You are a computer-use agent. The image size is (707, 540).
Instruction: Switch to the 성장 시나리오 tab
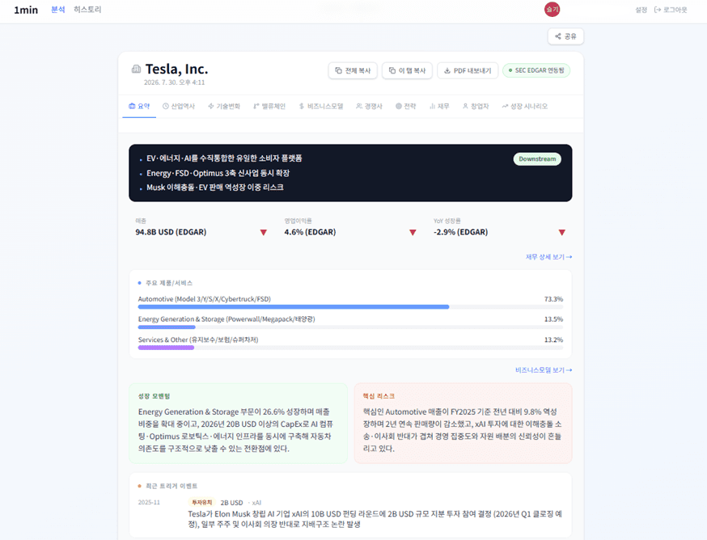[524, 107]
